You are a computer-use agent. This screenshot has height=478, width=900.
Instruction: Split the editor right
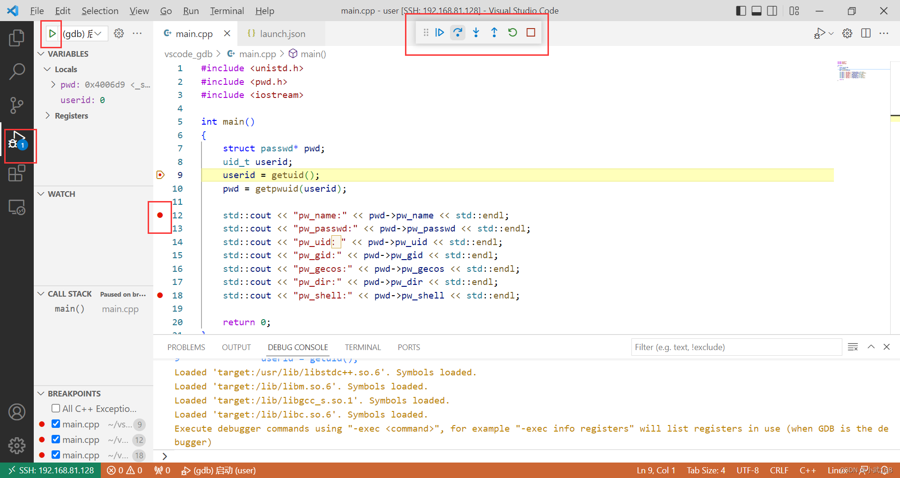(x=866, y=33)
